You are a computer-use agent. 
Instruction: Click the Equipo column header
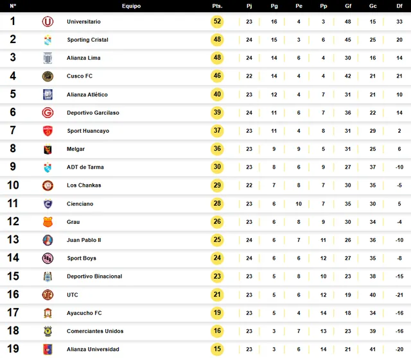click(x=131, y=6)
